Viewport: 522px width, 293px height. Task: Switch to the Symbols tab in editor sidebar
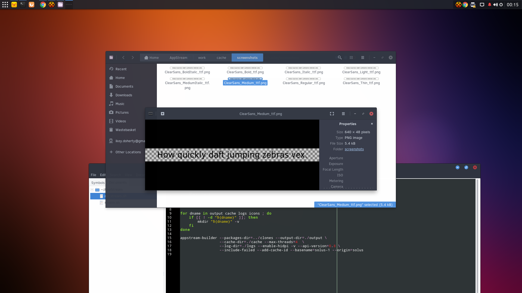pyautogui.click(x=98, y=183)
